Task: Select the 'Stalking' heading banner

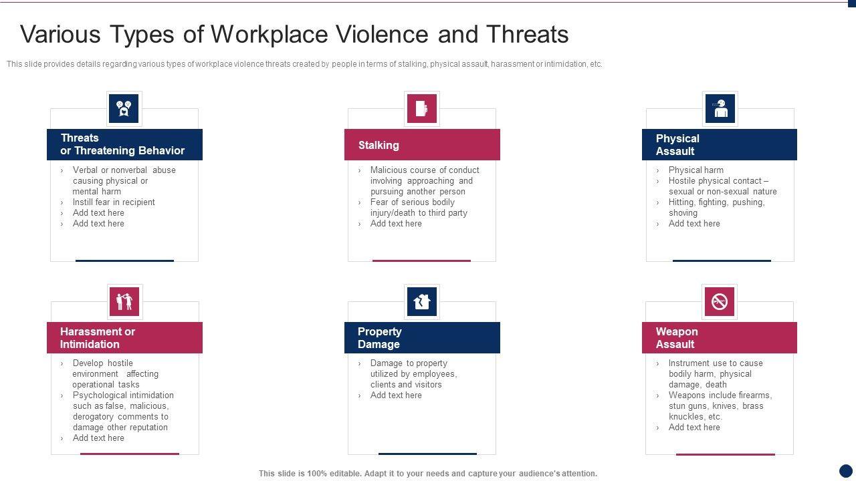Action: (422, 144)
